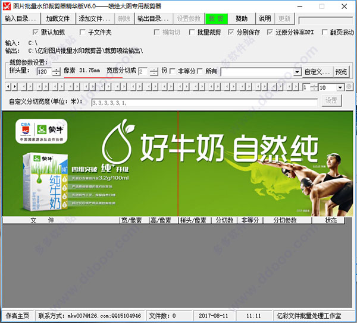
Task: Click the spinner beside the 1 field
Action: coord(314,87)
